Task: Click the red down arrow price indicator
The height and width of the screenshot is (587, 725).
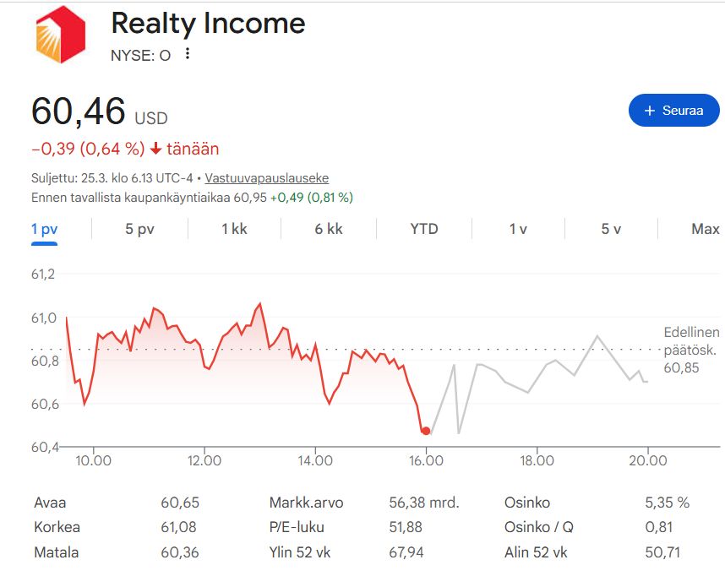Action: (x=155, y=149)
